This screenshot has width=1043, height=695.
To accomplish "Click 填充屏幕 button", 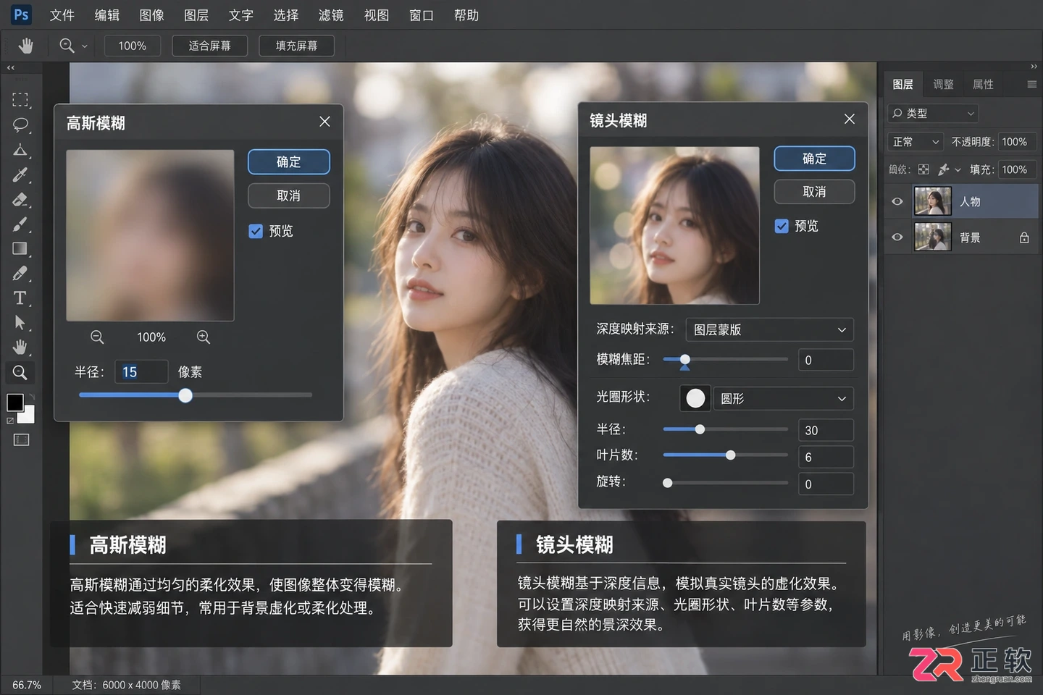I will coord(296,46).
